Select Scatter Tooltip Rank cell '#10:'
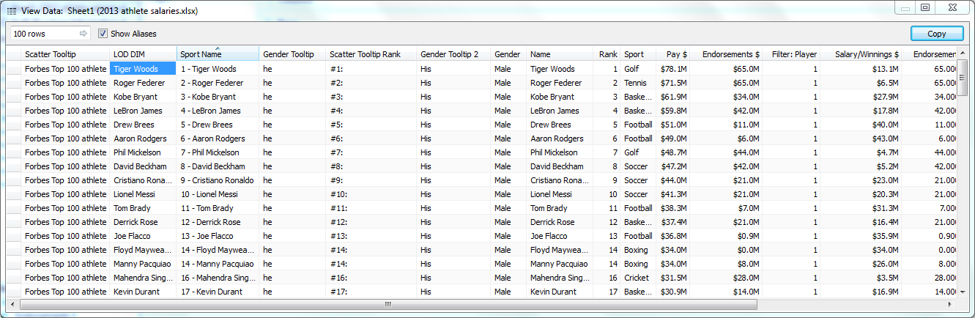 371,194
